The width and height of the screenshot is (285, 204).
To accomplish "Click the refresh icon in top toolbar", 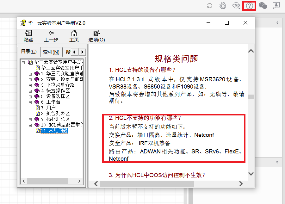I will coord(210,6).
